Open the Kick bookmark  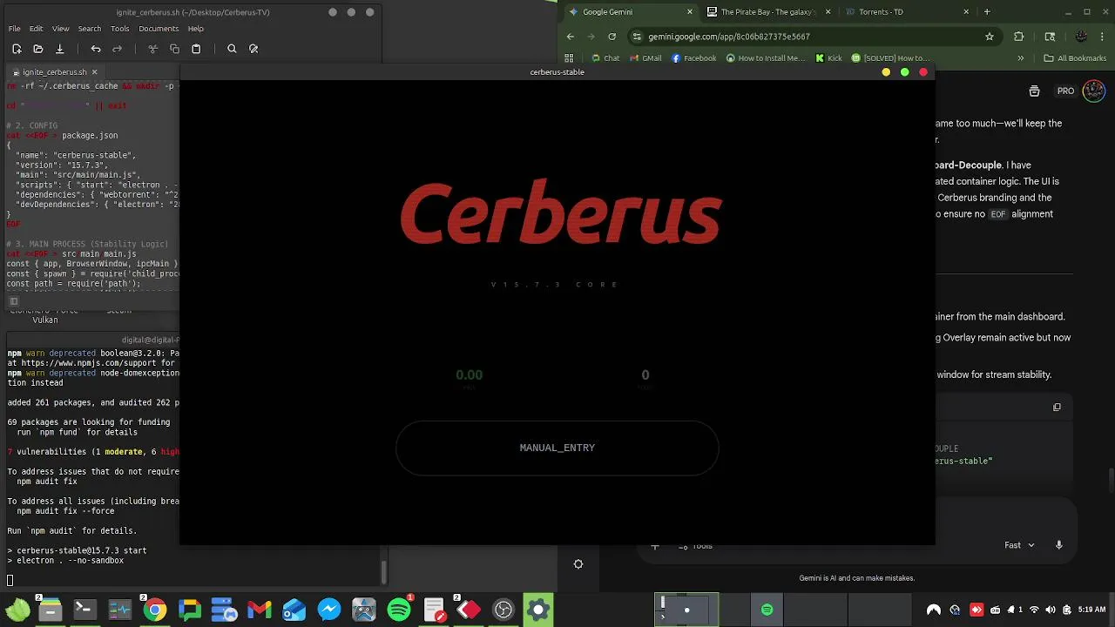click(x=828, y=58)
